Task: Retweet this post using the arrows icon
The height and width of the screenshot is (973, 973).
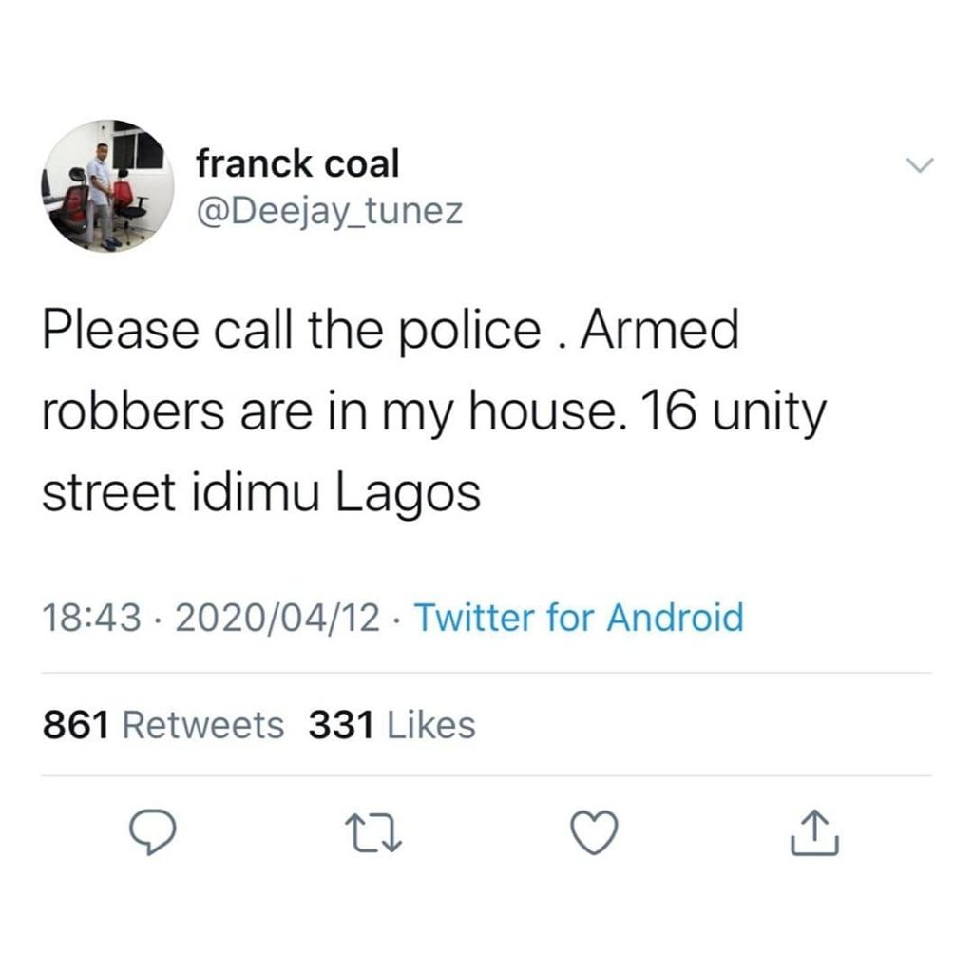Action: [x=374, y=834]
